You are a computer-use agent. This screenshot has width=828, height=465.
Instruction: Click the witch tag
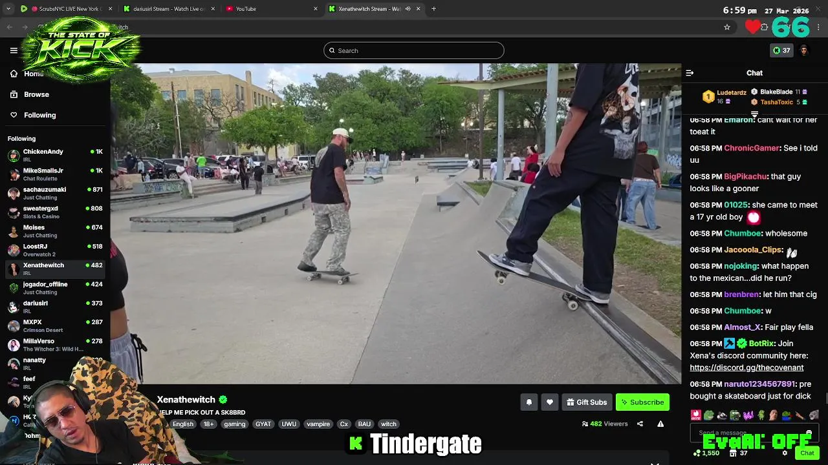(x=388, y=424)
